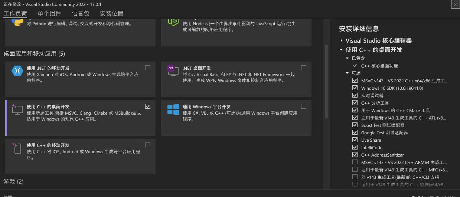
Task: Switch to 单个组件 tab
Action: pyautogui.click(x=49, y=13)
